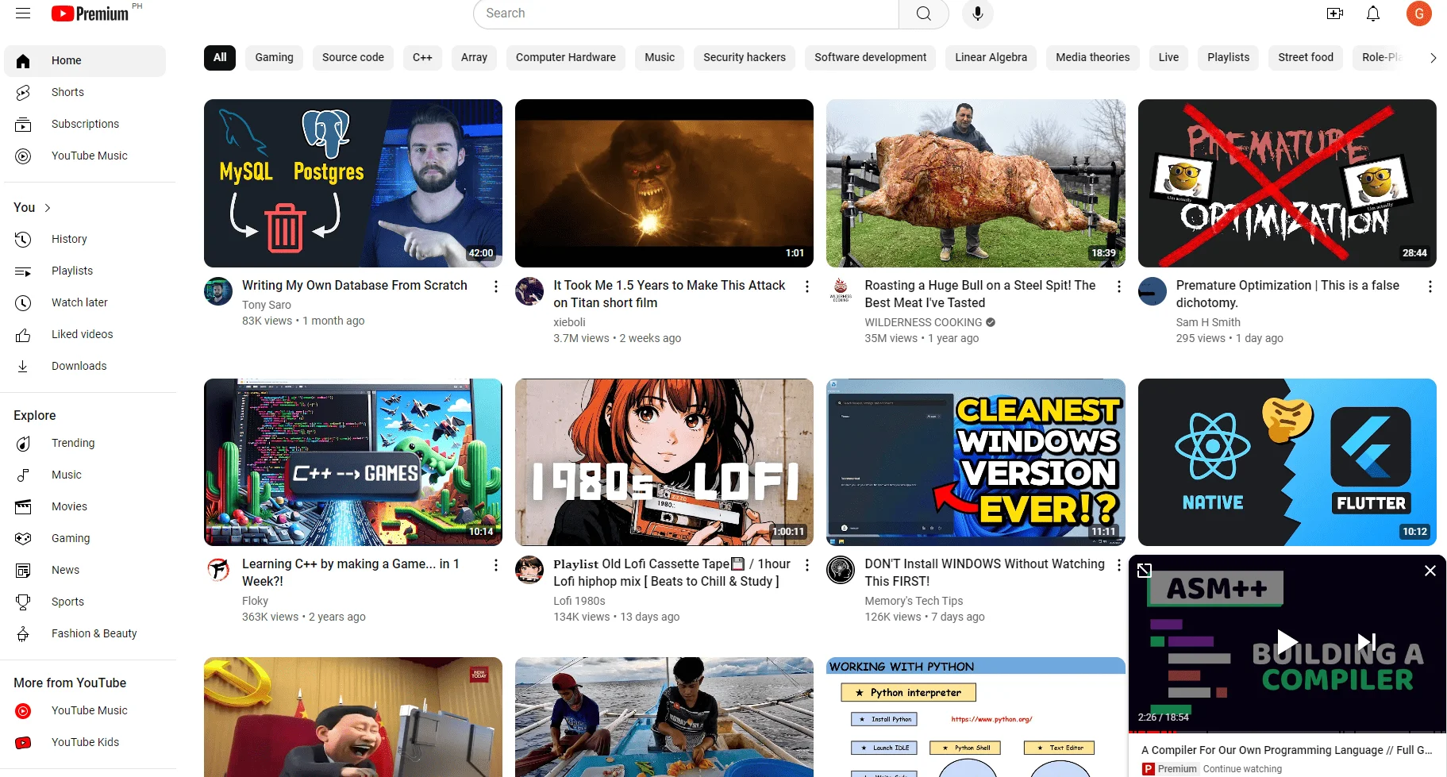1447x777 pixels.
Task: Seek in the miniplayer progress bar
Action: coord(1287,733)
